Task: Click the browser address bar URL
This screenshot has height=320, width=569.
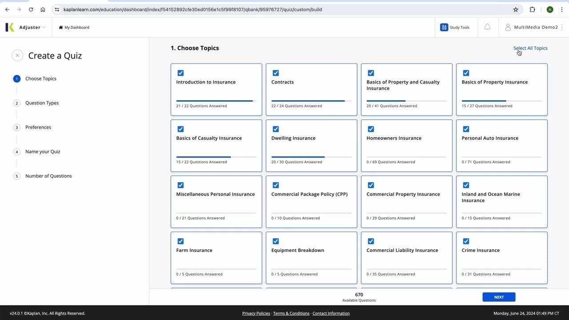Action: pos(192,9)
